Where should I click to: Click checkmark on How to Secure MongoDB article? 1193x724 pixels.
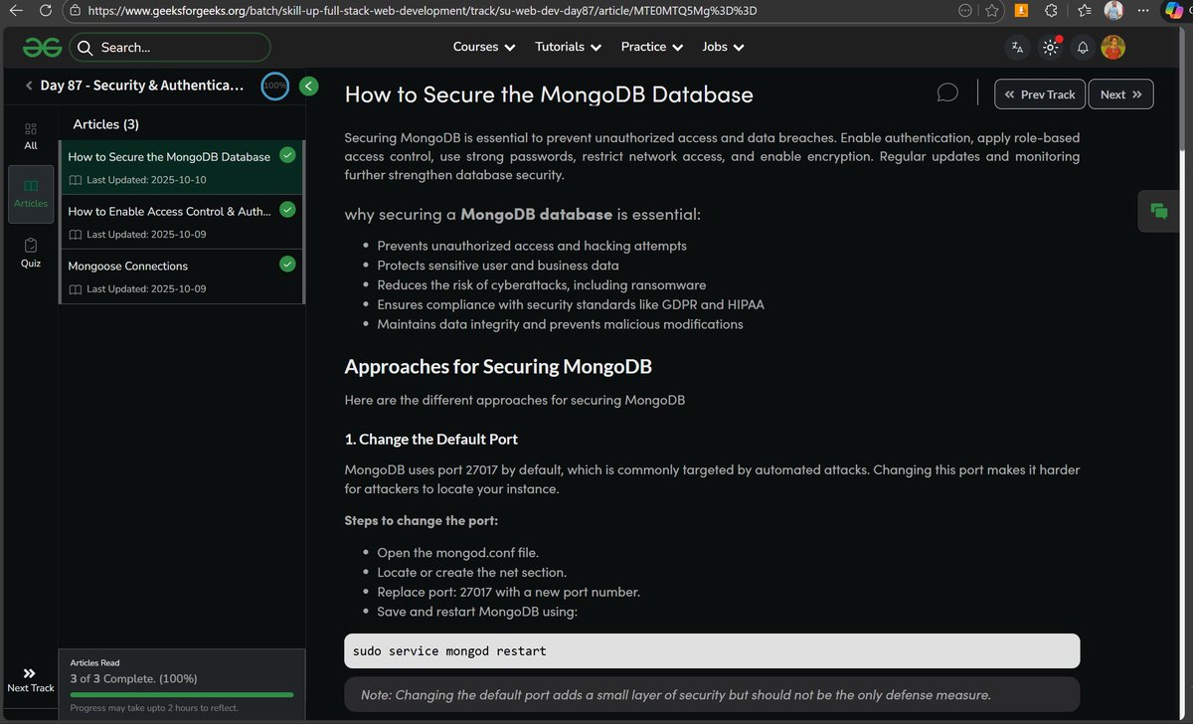(287, 154)
